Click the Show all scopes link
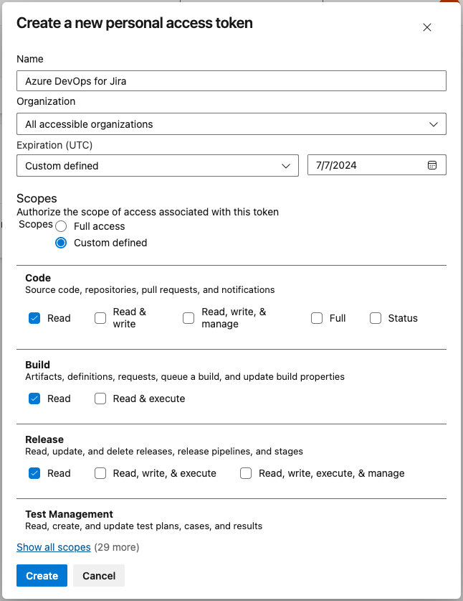The image size is (463, 601). pos(54,547)
